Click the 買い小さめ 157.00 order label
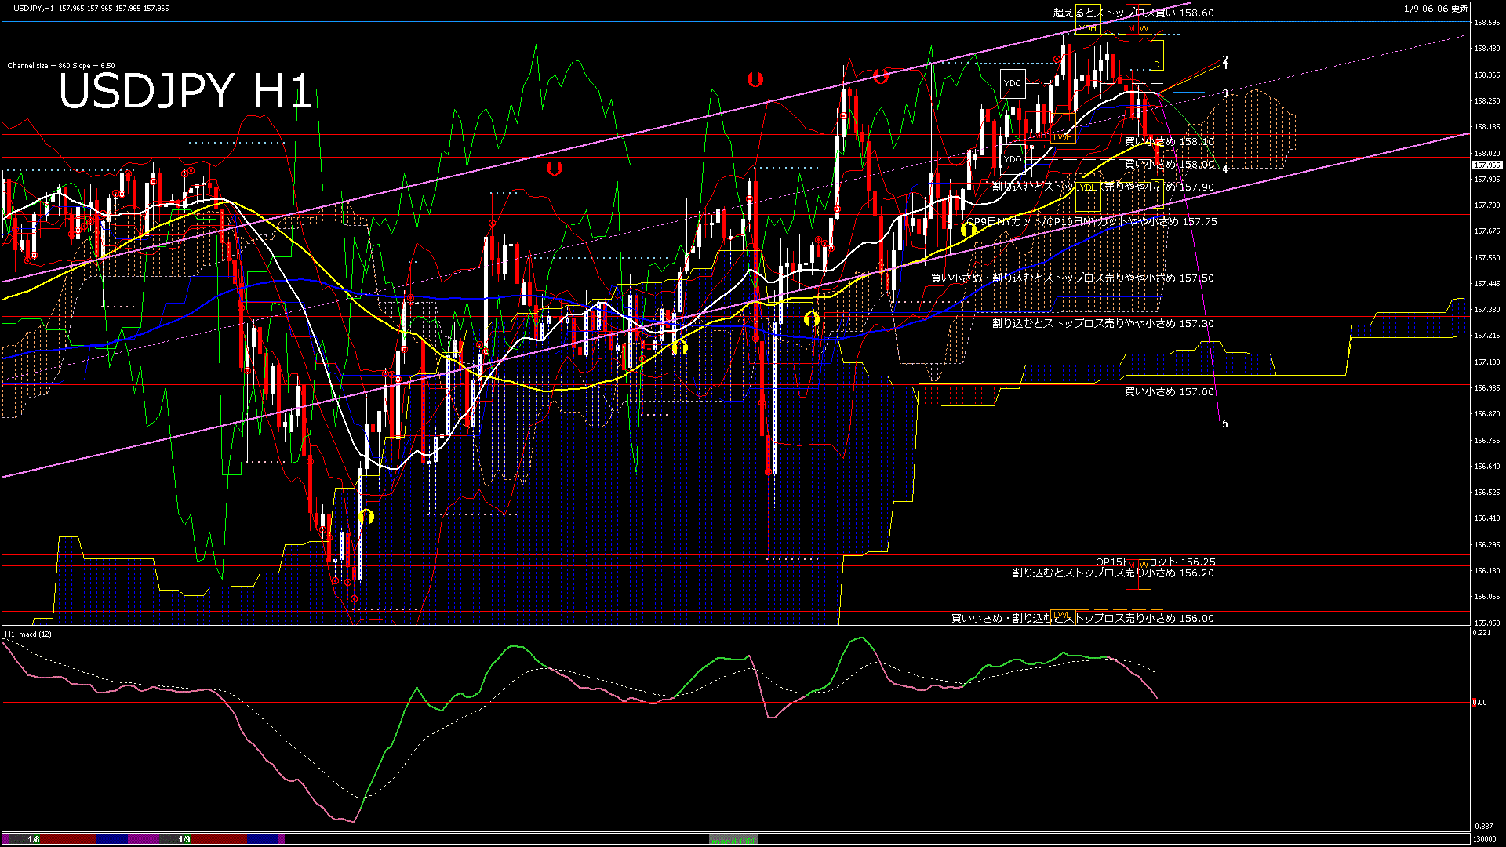The image size is (1506, 847). [x=1169, y=392]
